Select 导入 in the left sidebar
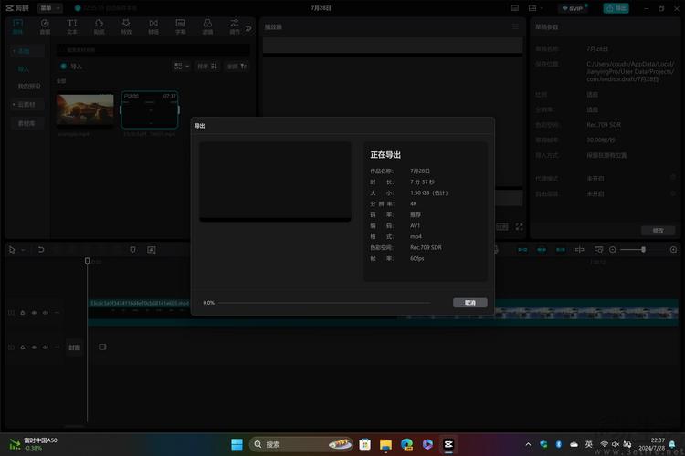Viewport: 685px width, 456px height. 23,69
